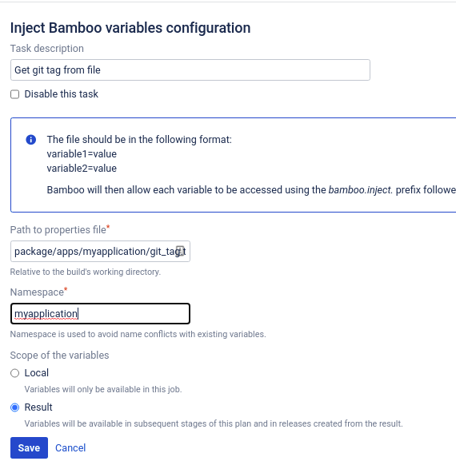Save the Inject Bamboo variables configuration
Viewport: 456px width, 465px height.
coord(29,447)
